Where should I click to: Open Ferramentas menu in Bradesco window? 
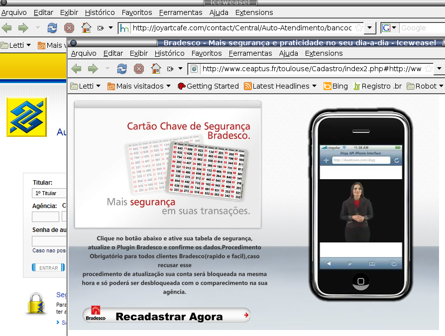tap(250, 53)
